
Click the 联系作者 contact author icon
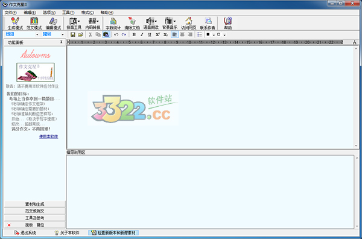coord(208,24)
